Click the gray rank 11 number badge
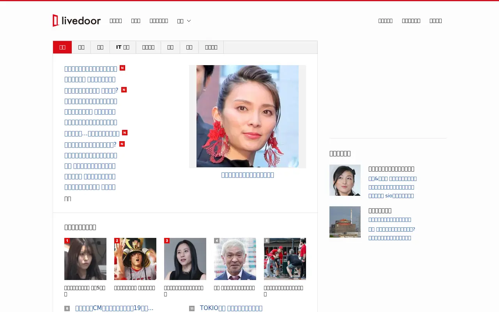Image resolution: width=499 pixels, height=312 pixels. 192,308
